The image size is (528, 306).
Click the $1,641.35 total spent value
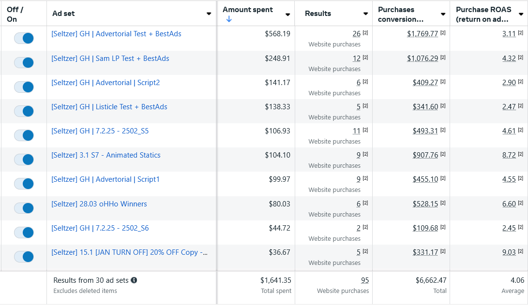(x=276, y=280)
